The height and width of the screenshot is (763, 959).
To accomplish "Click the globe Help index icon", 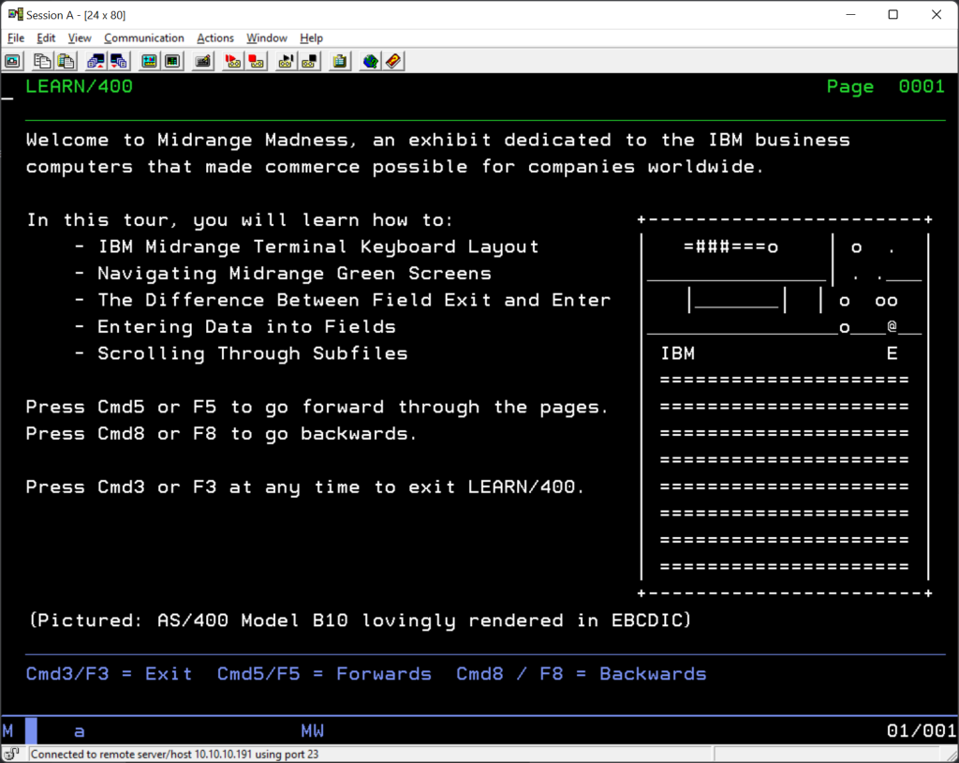I will 369,61.
